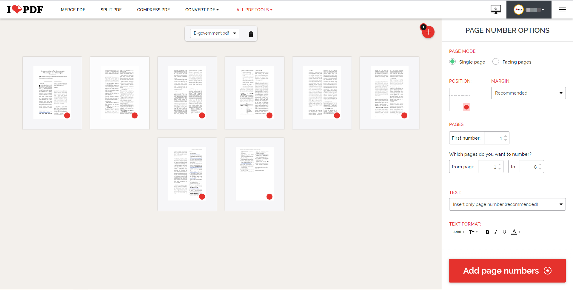Expand the Convert PDF menu

pyautogui.click(x=202, y=10)
